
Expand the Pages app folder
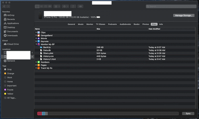click(x=36, y=65)
